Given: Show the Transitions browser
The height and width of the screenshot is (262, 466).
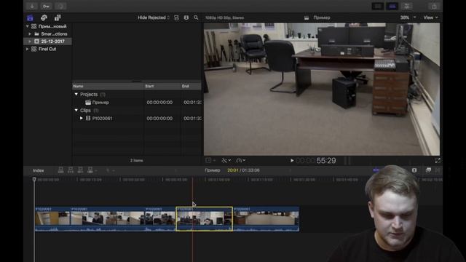Looking at the screenshot, I should tap(438, 170).
